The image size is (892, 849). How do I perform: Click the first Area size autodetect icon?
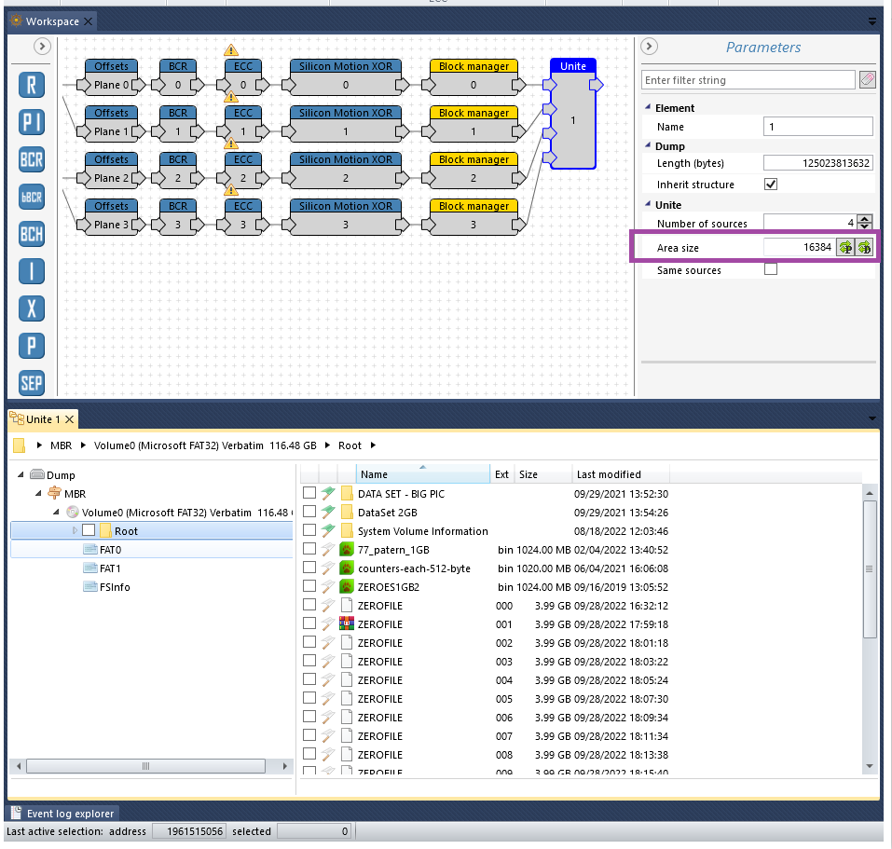coord(844,247)
